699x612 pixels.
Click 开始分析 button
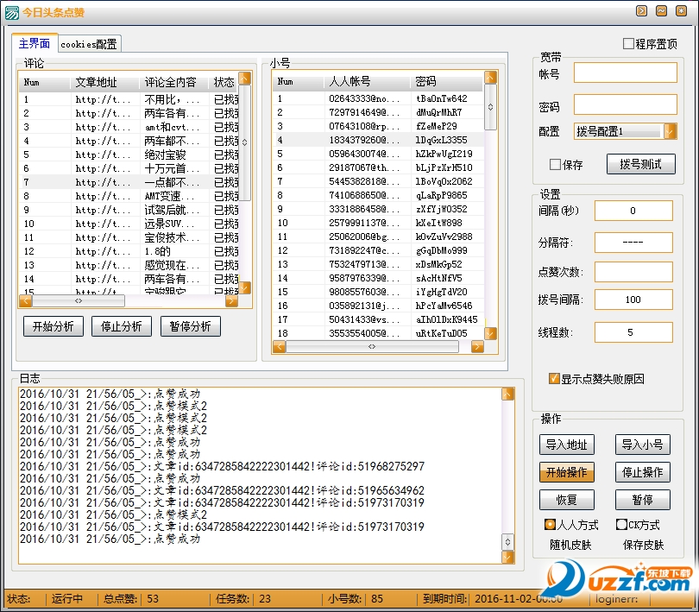[53, 326]
